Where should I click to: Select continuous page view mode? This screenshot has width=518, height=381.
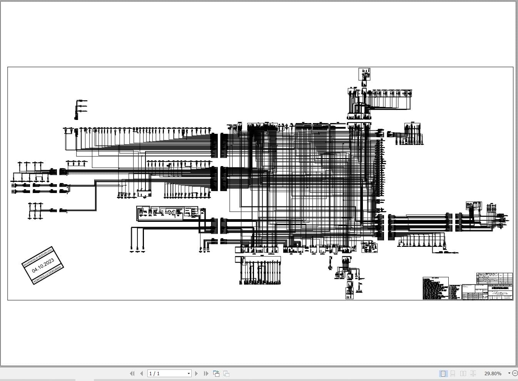[x=453, y=373]
